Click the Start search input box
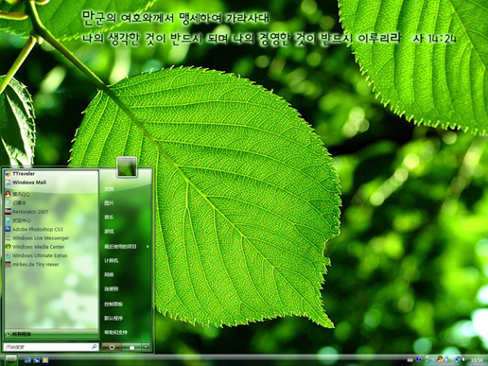This screenshot has height=366, width=488. click(51, 347)
